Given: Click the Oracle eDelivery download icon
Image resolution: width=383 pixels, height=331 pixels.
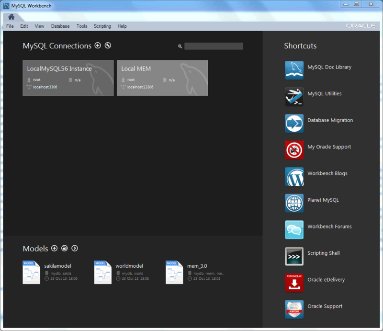Looking at the screenshot, I should (x=294, y=283).
